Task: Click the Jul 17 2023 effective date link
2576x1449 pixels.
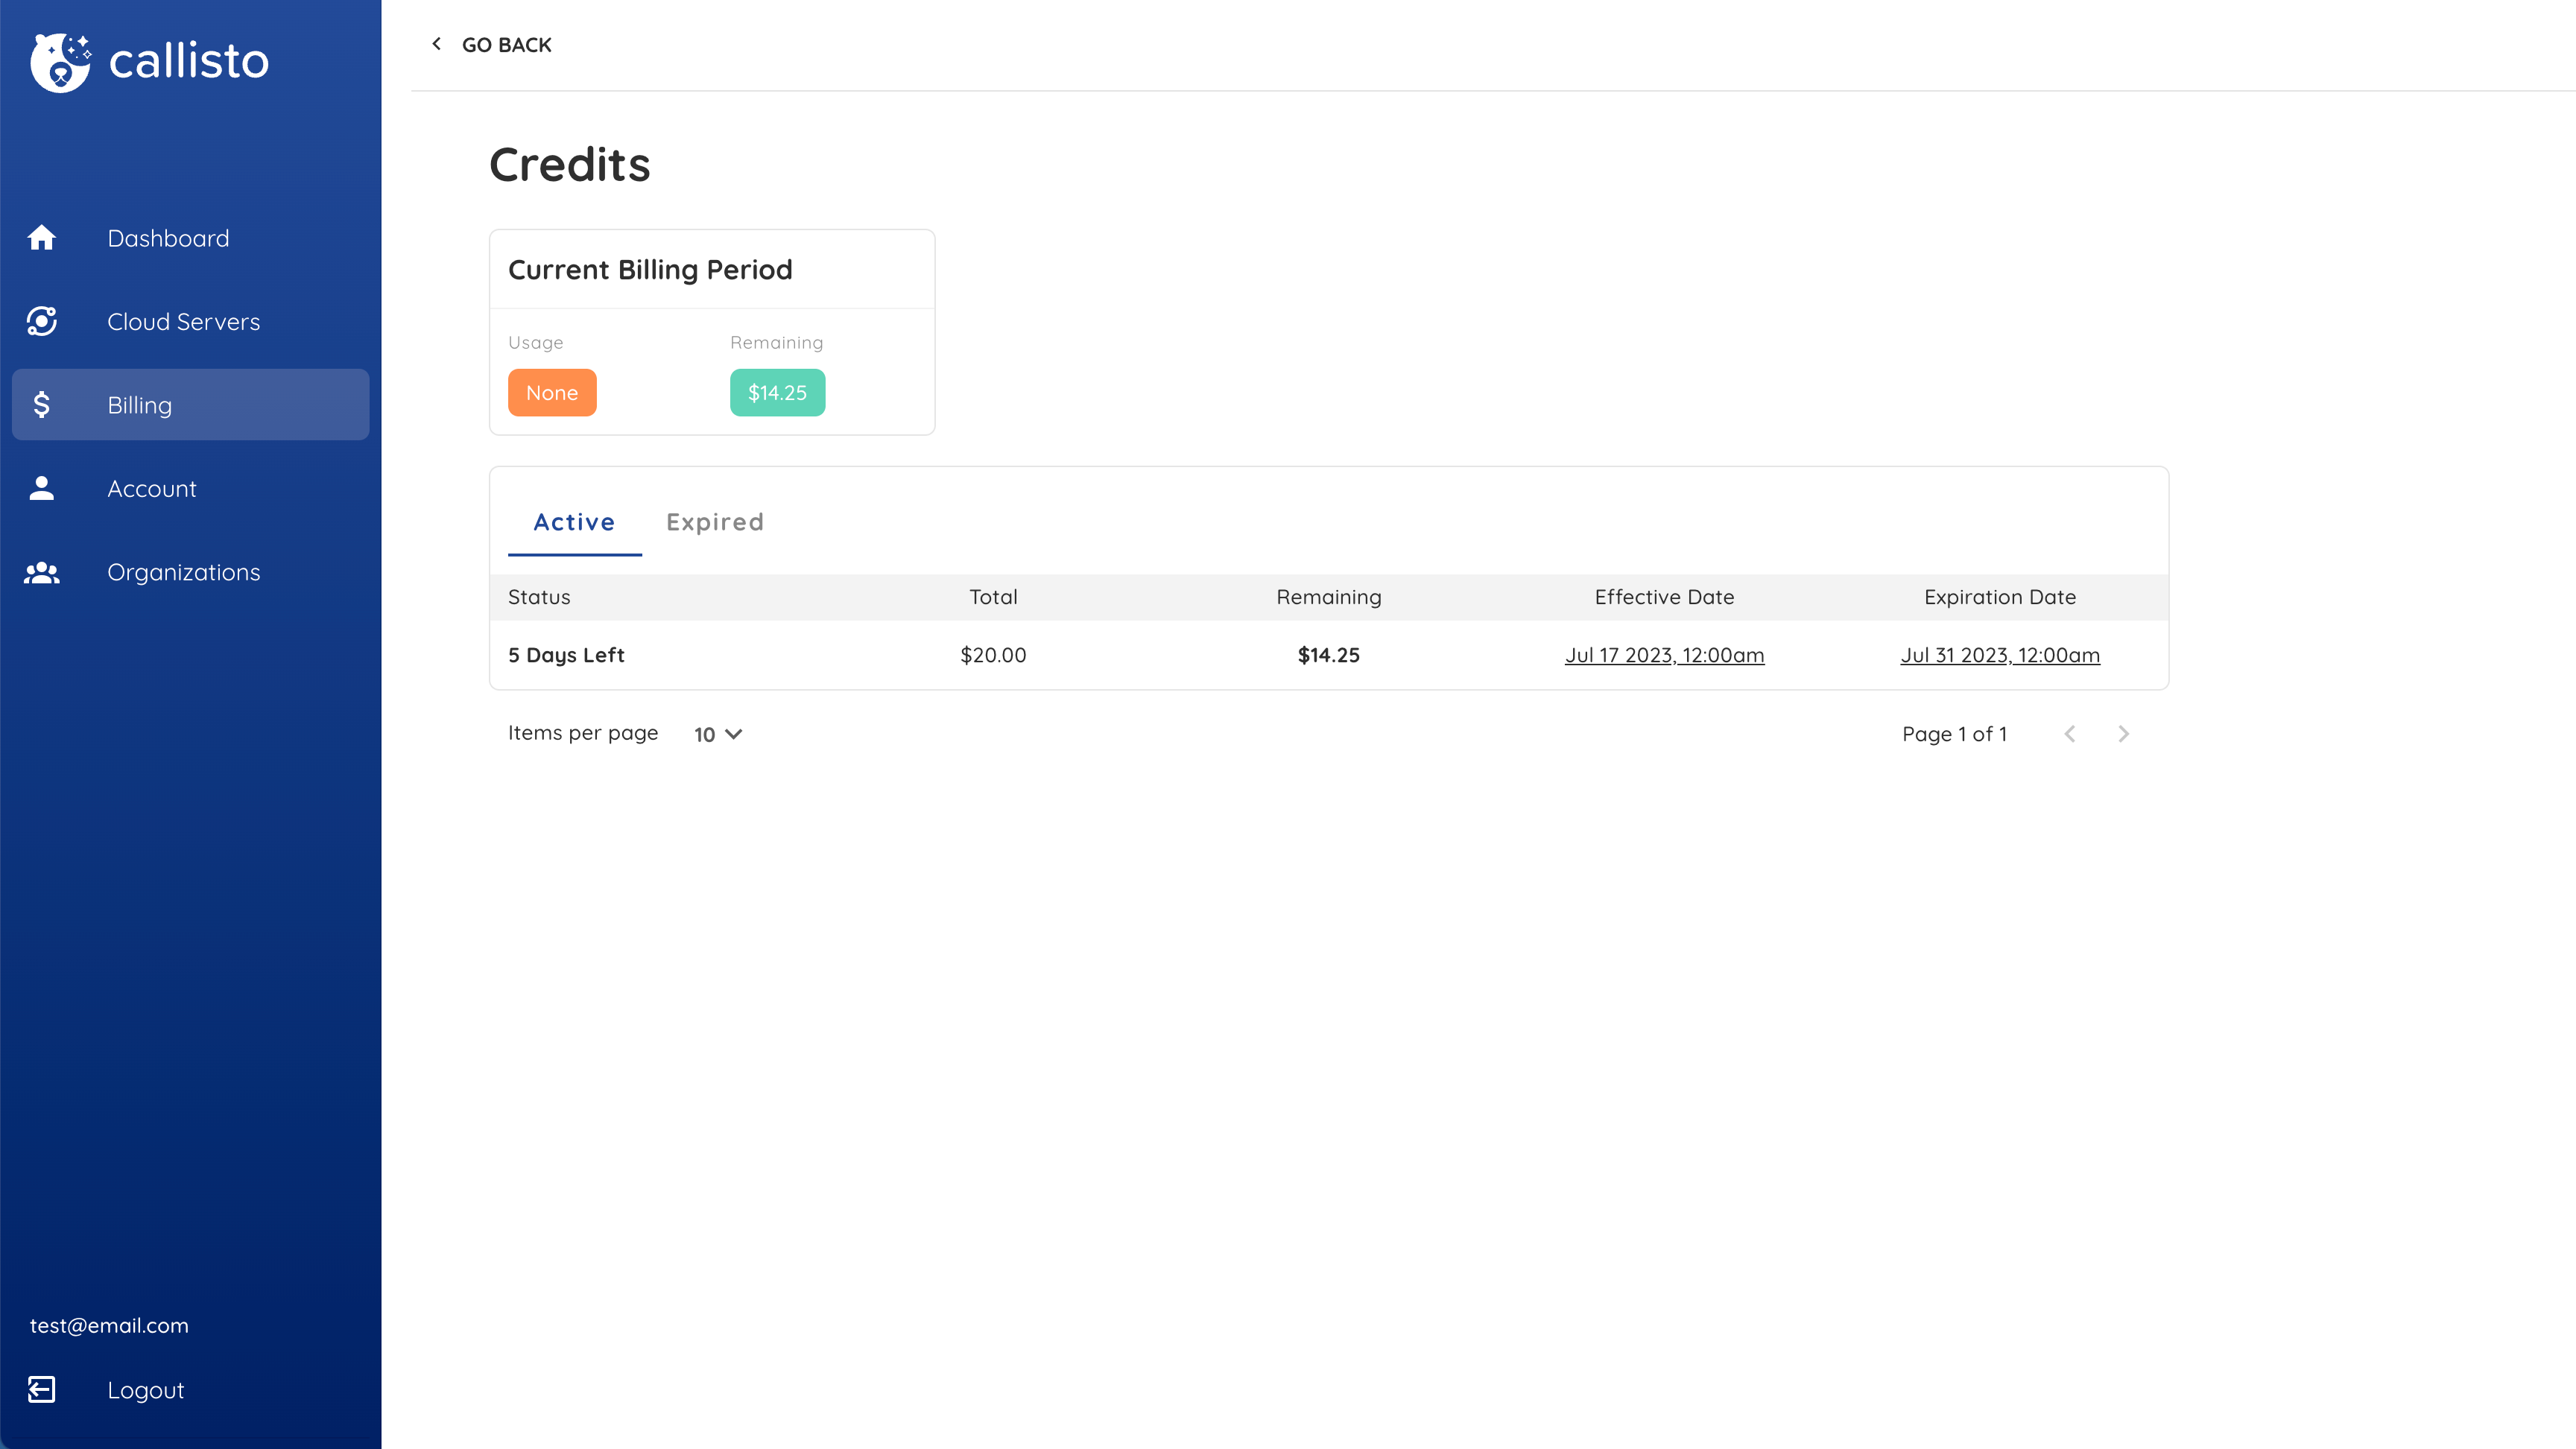Action: [1664, 655]
